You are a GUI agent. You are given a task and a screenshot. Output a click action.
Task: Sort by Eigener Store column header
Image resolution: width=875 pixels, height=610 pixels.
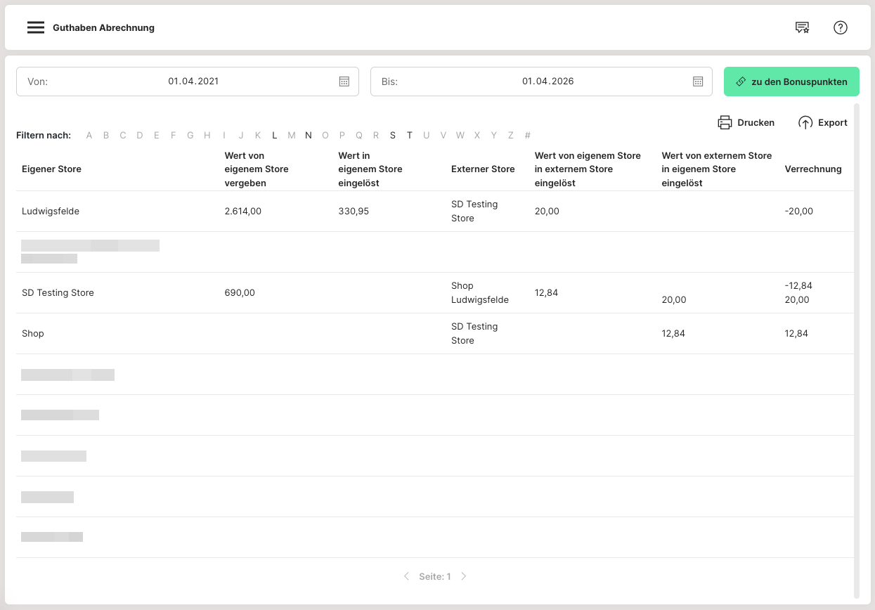pos(52,169)
